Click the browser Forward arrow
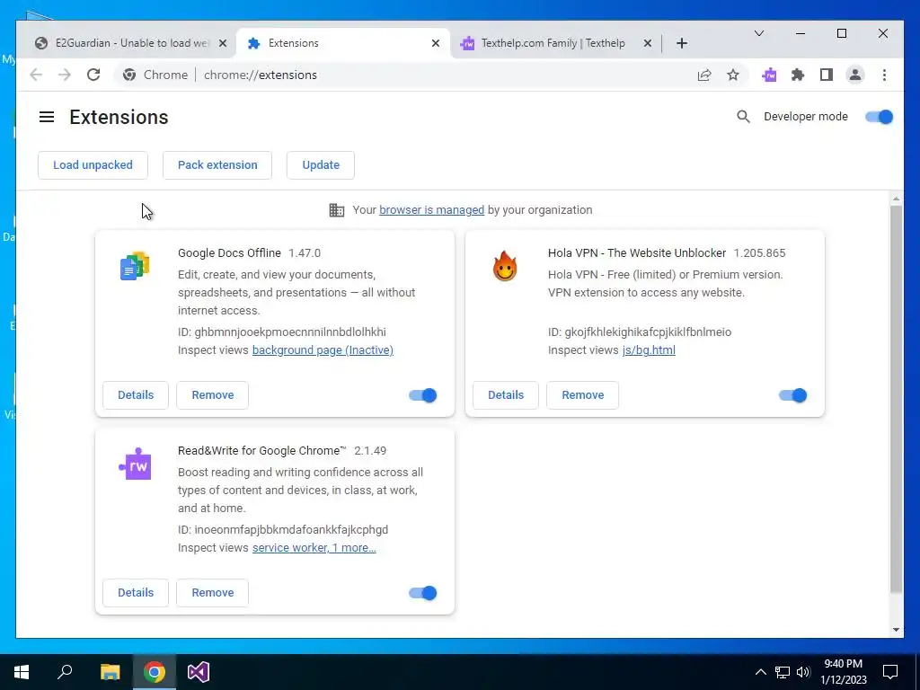The width and height of the screenshot is (920, 690). (x=65, y=75)
